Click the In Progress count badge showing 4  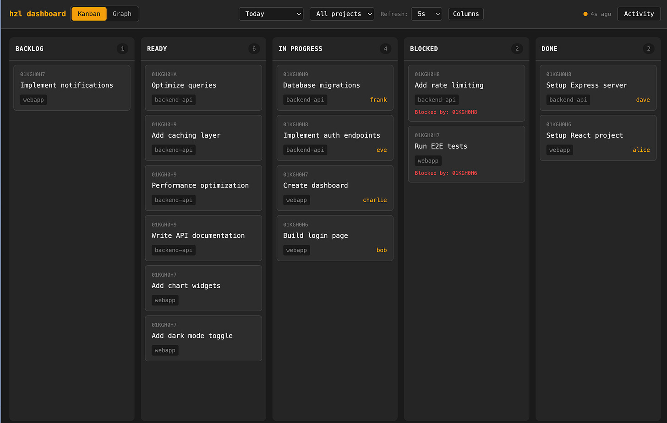[x=385, y=48]
